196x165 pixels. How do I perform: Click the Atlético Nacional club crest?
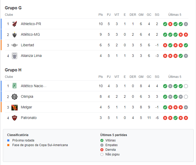[15, 86]
